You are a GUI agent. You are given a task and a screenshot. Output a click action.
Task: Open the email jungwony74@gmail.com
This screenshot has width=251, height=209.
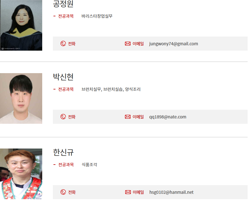coord(174,44)
